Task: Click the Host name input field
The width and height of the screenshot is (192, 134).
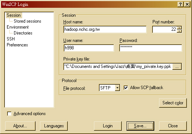Action: [x=105, y=29]
